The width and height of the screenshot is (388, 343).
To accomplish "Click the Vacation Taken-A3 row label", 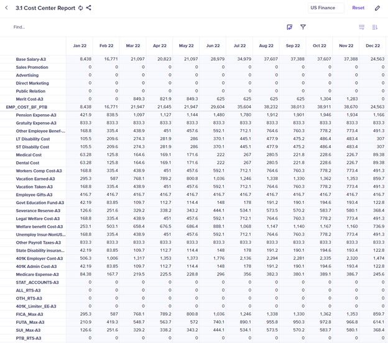I will pyautogui.click(x=34, y=187).
